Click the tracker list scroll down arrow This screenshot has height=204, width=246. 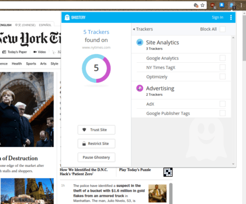[x=233, y=164]
